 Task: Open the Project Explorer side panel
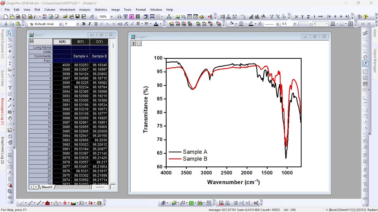click(x=2, y=44)
